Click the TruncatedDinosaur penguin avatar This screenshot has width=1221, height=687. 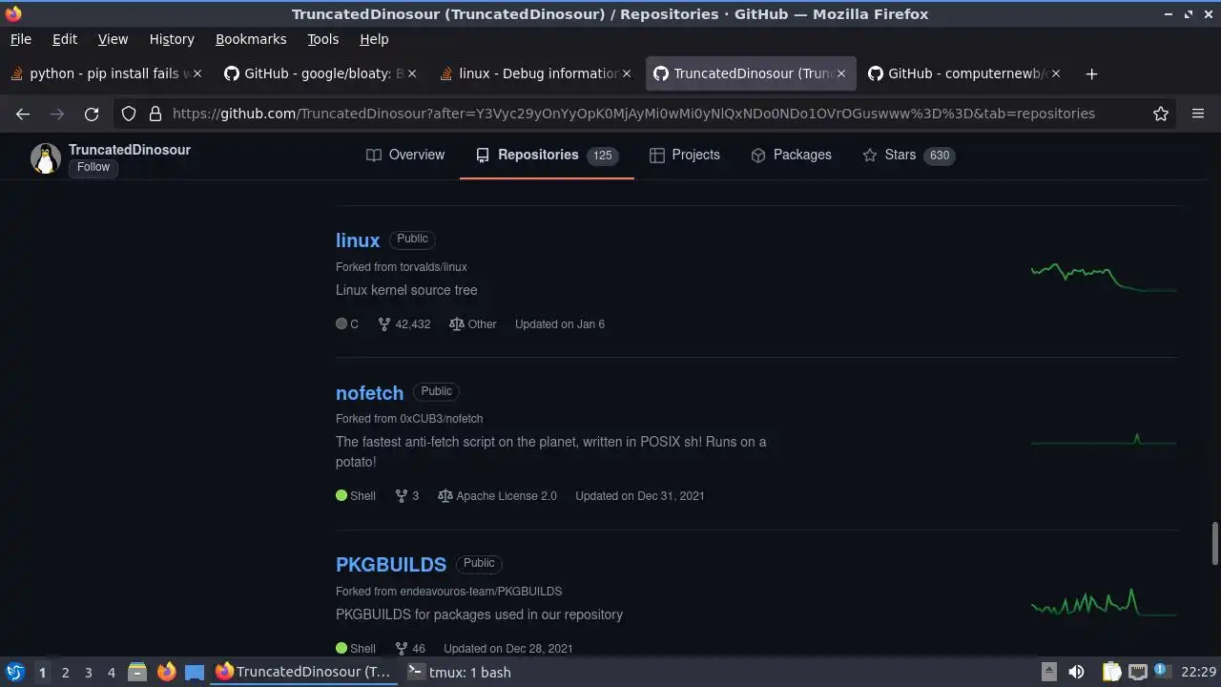[46, 158]
